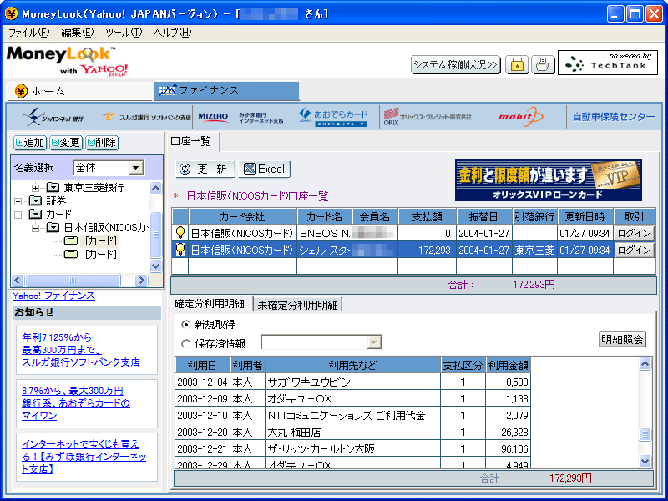Select the 保存済情報 radio button
This screenshot has width=668, height=501.
tap(185, 343)
